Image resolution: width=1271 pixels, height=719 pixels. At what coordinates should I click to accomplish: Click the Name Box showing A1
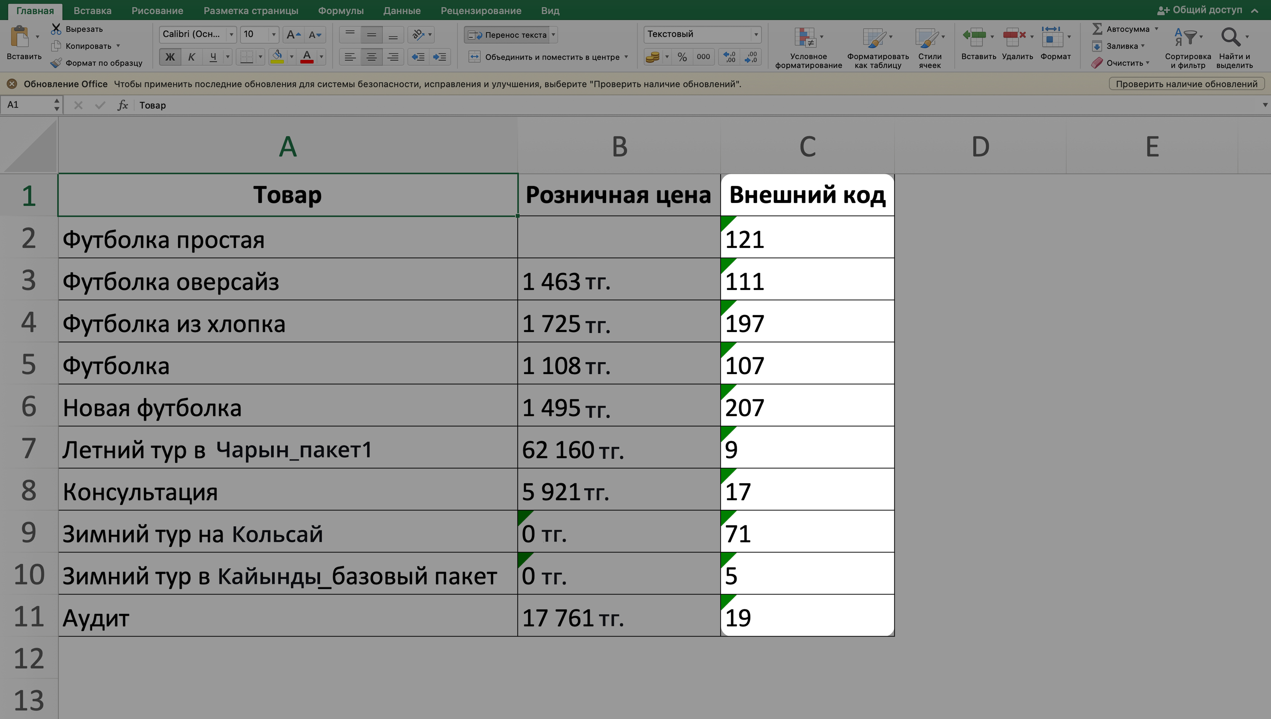pos(27,105)
